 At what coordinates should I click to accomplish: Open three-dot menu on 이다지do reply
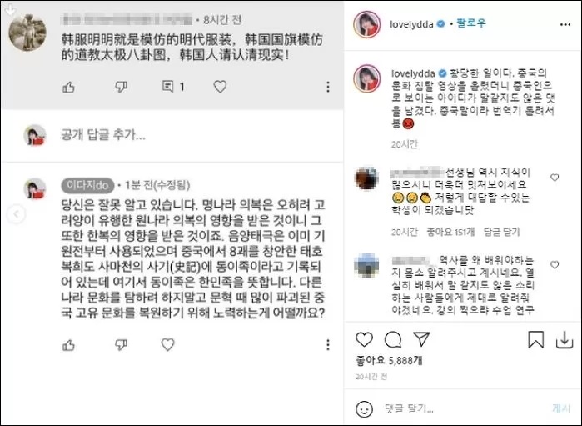coord(328,345)
